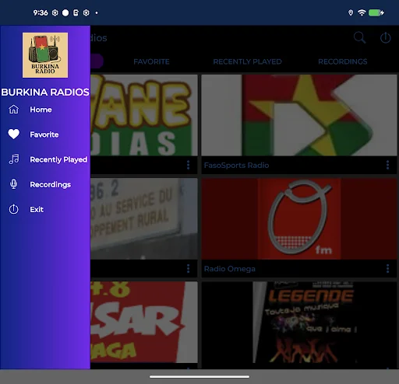This screenshot has height=384, width=399.
Task: Switch to the RECENTLY PLAYED tab
Action: click(x=247, y=61)
